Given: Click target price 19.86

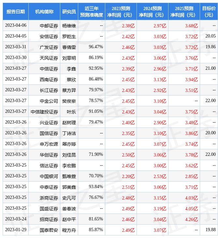Looking at the screenshot, I should (211, 47).
